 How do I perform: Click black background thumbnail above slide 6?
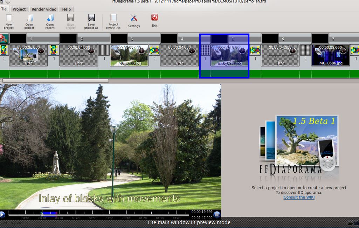(270, 39)
